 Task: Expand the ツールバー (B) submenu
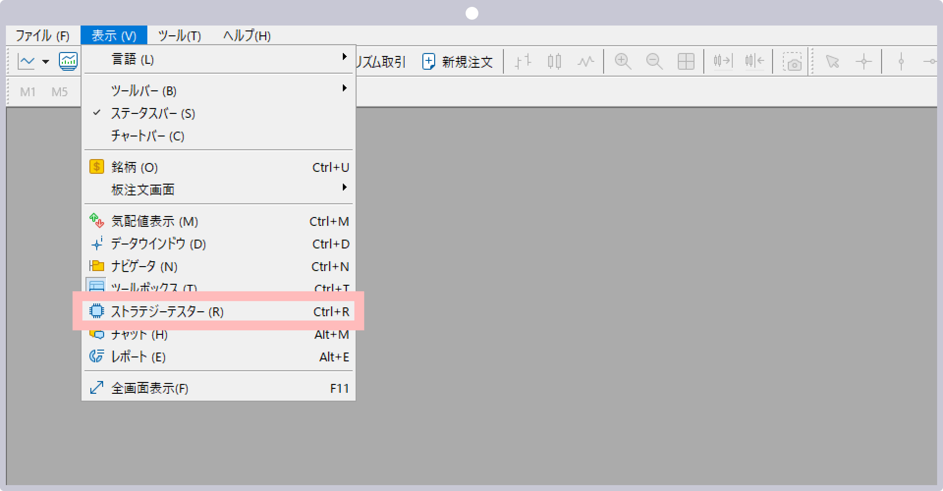pyautogui.click(x=219, y=91)
